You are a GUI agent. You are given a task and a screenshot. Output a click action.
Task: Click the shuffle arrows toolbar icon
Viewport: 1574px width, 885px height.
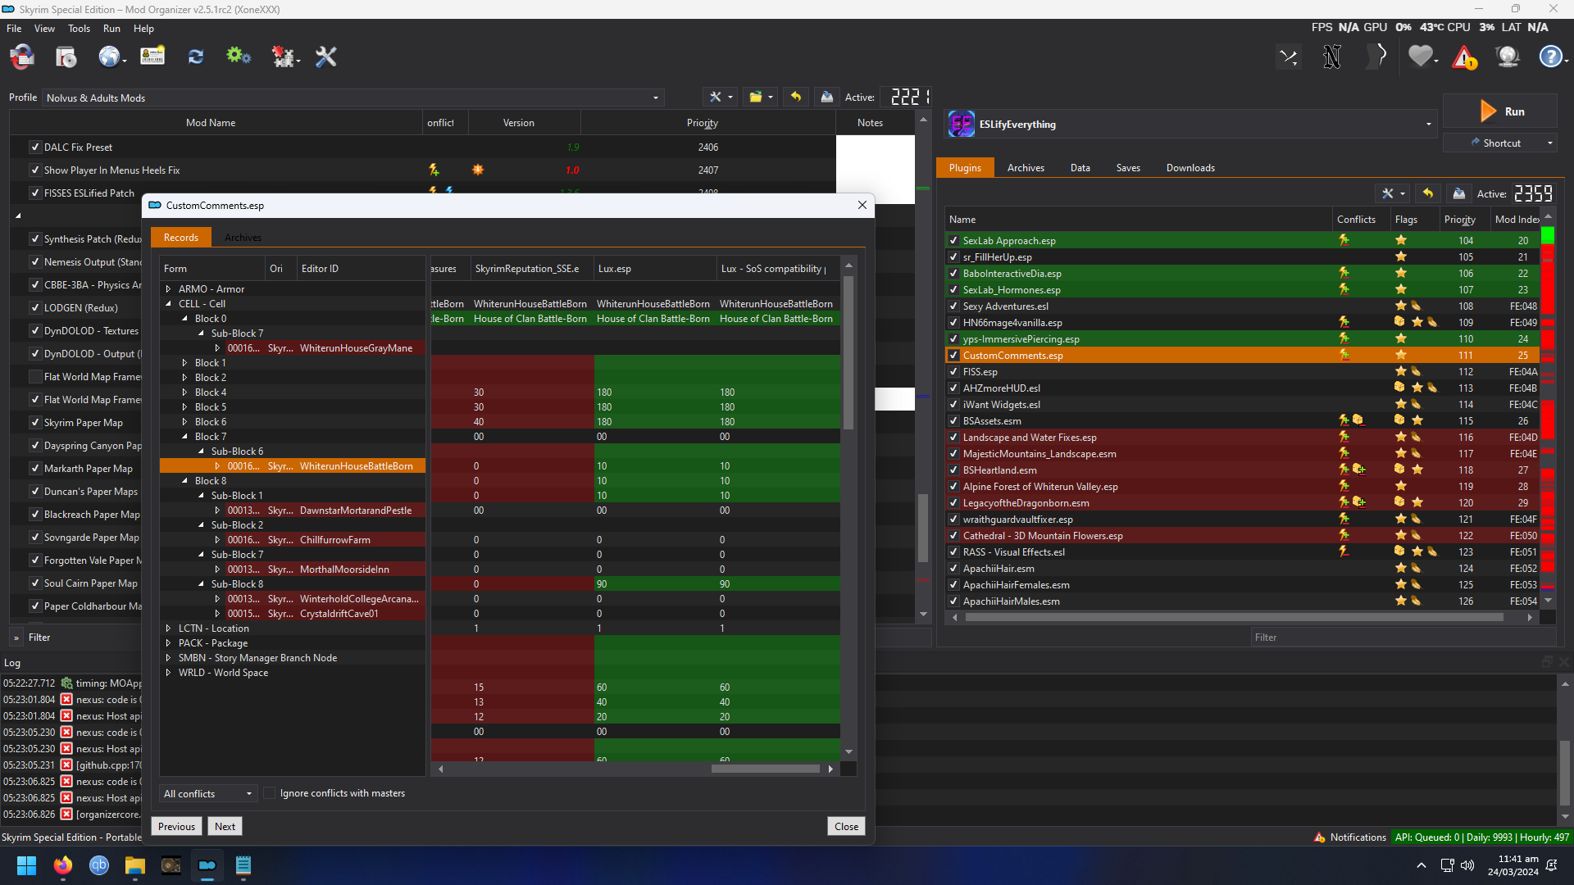[x=1289, y=57]
